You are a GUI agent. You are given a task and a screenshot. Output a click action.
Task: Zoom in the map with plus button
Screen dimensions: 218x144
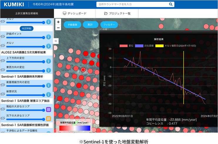pyautogui.click(x=58, y=22)
